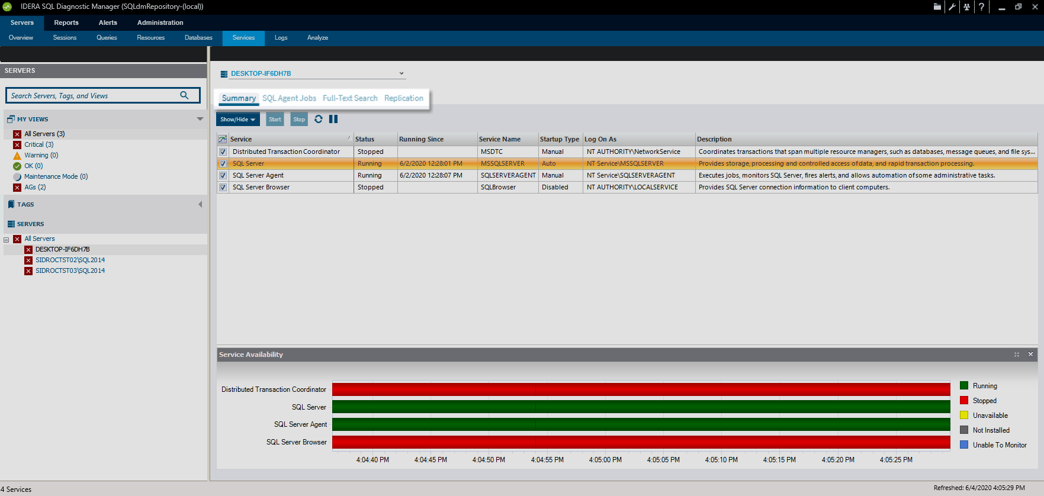Click the server icon beside the DESKTOP-IF6DH7B selector
Viewport: 1044px width, 496px height.
[x=224, y=74]
